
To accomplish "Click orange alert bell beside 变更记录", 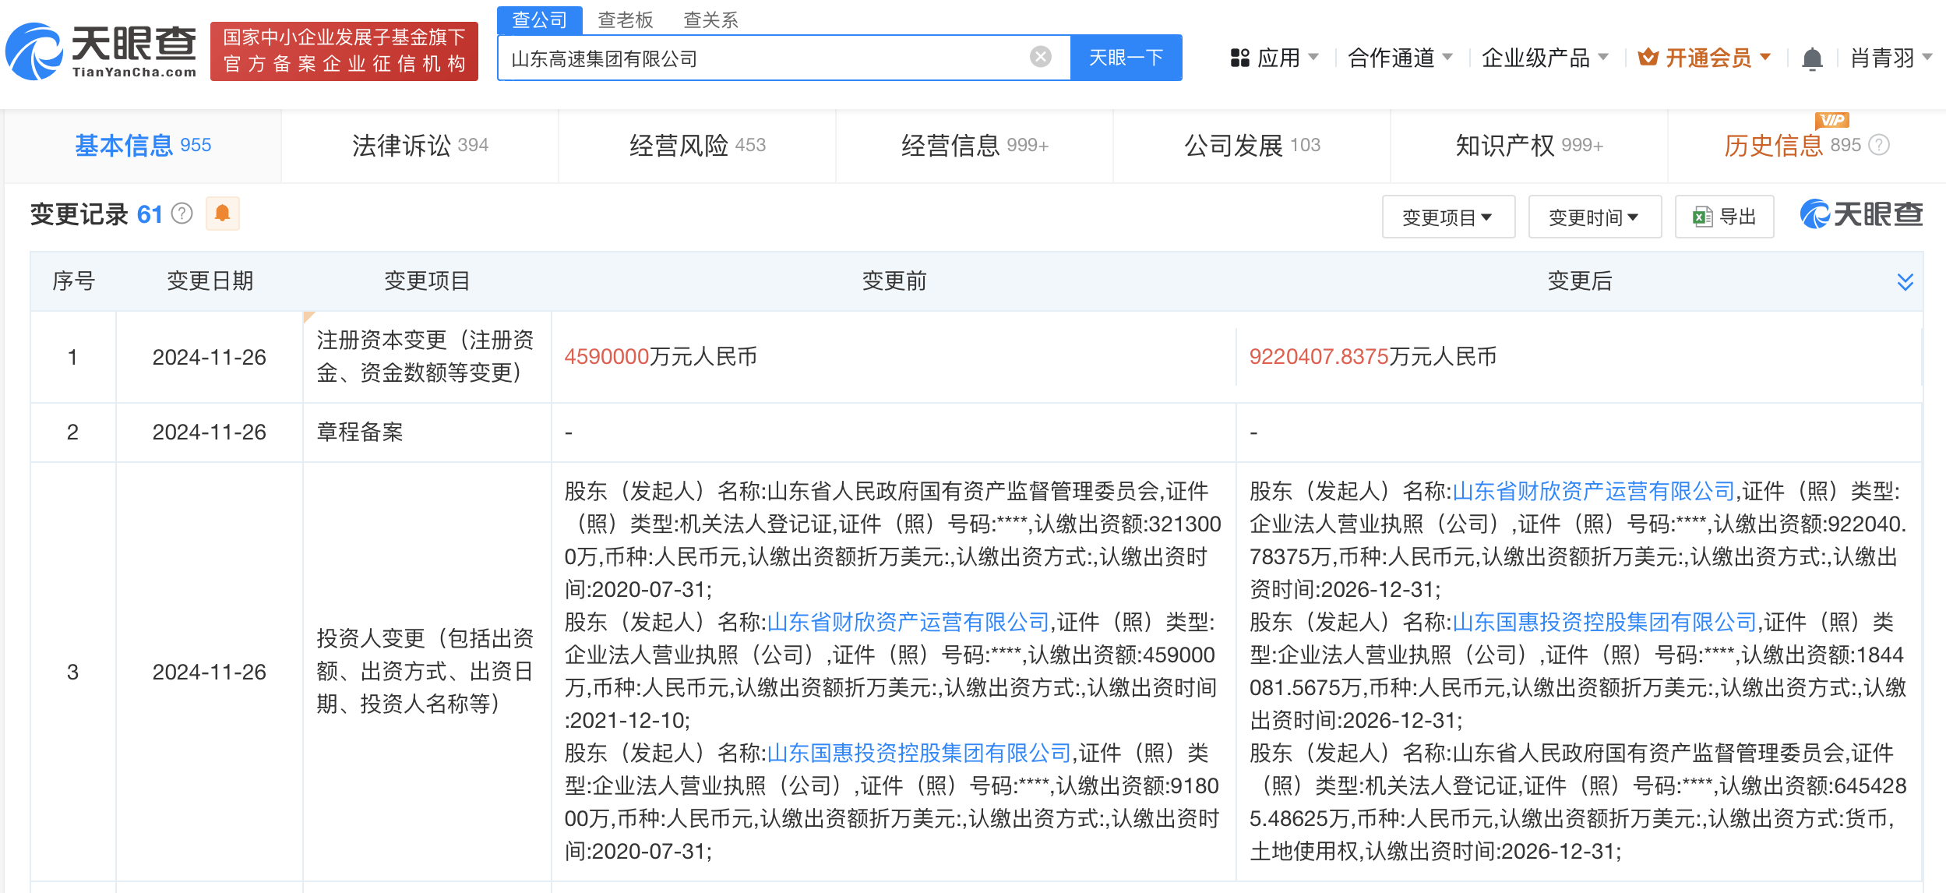I will click(x=222, y=214).
